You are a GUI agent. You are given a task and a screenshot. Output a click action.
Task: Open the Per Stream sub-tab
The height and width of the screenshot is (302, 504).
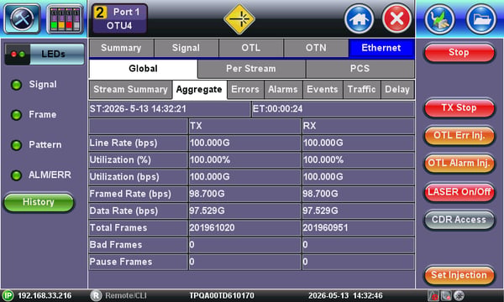coord(251,69)
